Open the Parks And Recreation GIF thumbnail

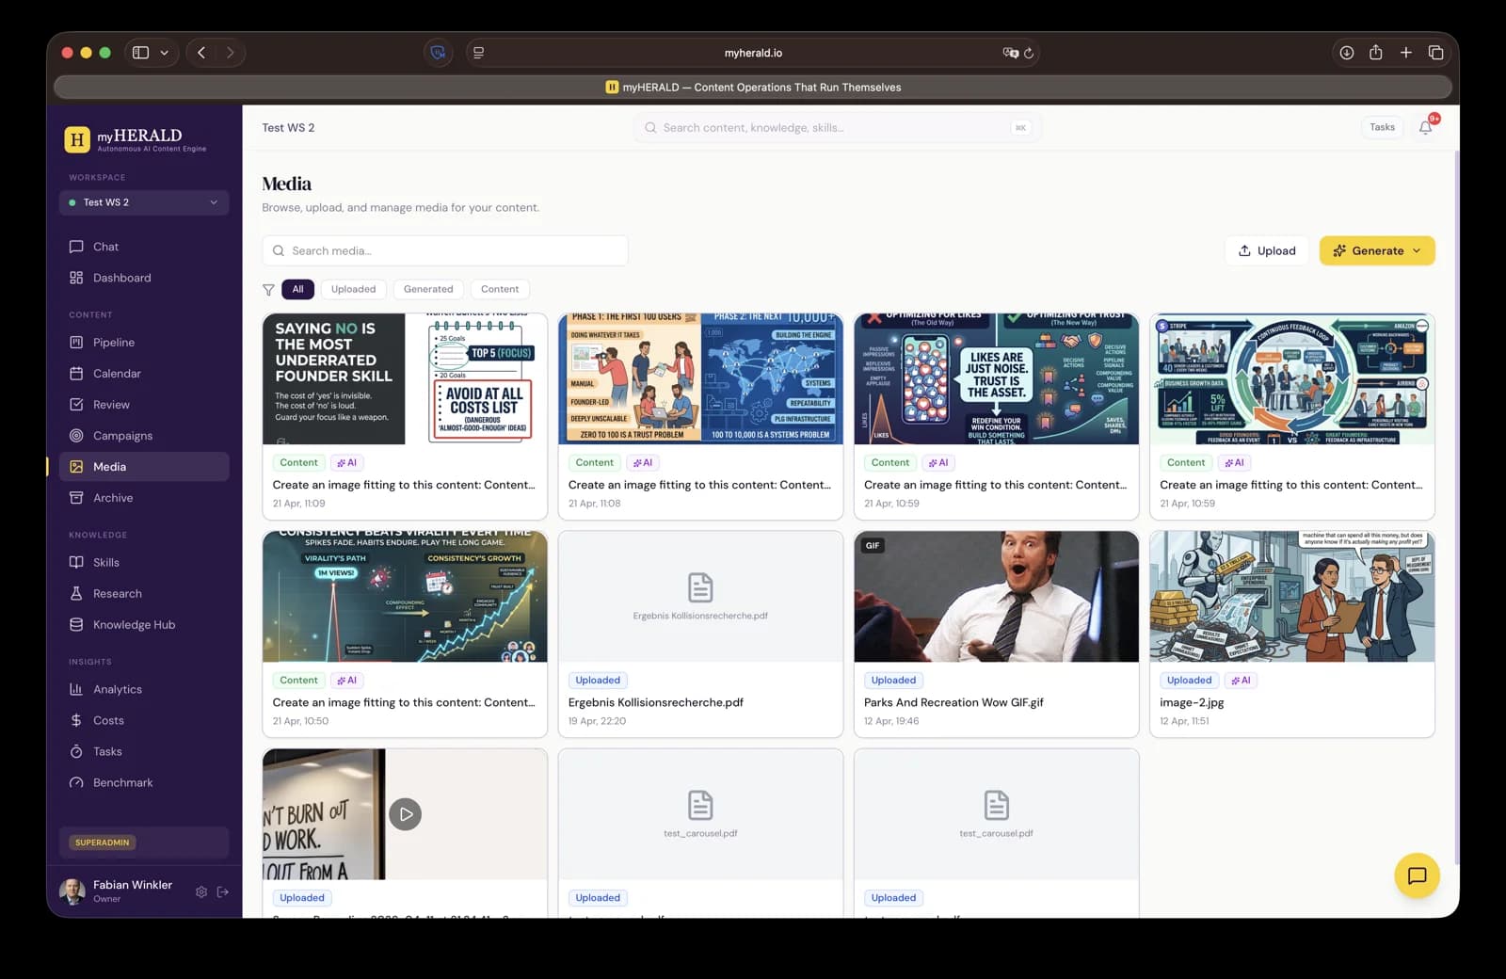point(996,597)
